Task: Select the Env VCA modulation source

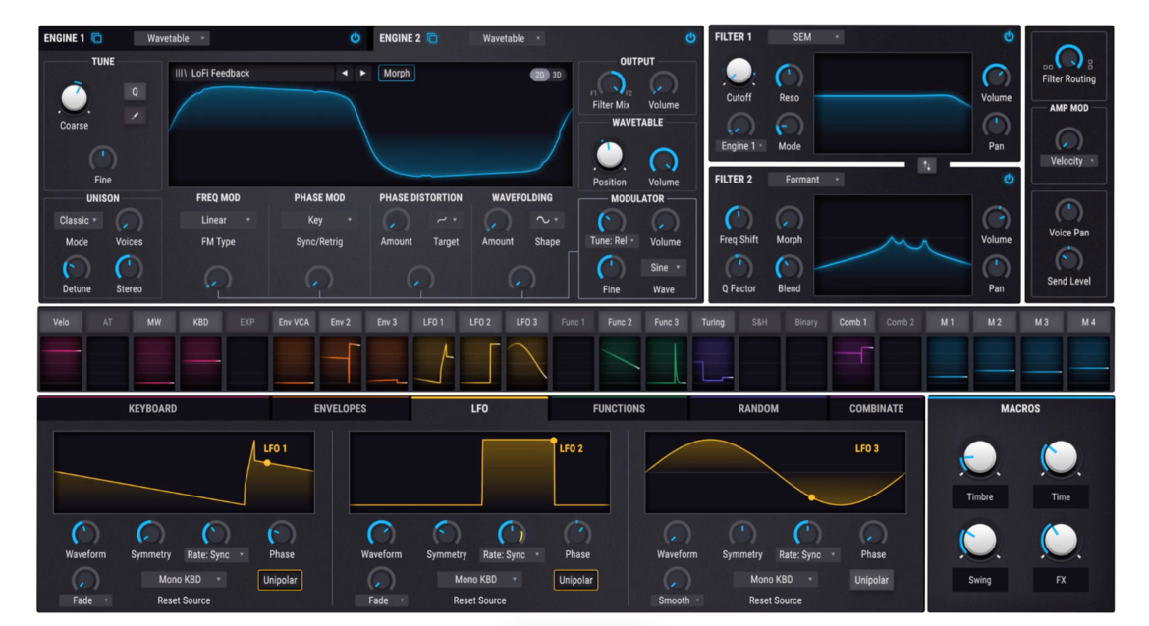Action: [x=294, y=322]
